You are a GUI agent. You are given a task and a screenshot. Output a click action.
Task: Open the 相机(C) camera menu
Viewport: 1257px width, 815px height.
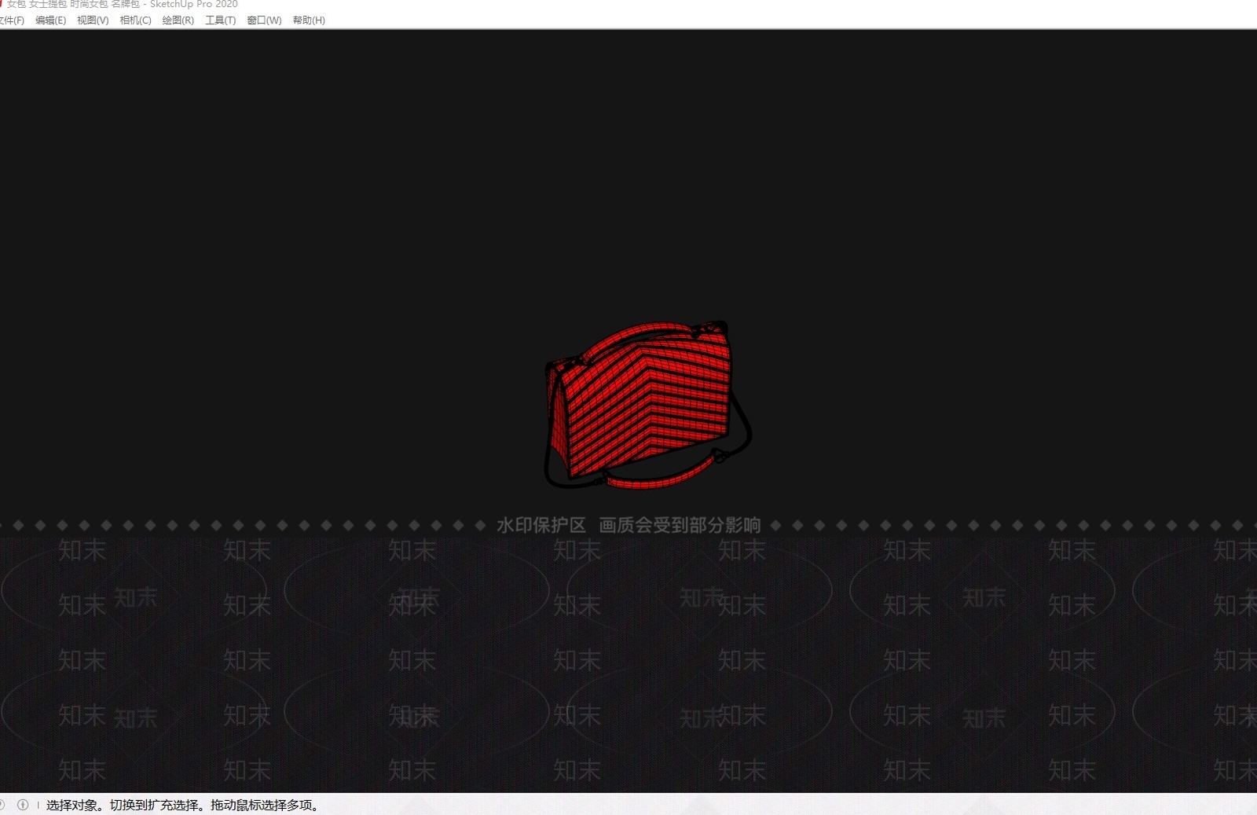tap(135, 20)
